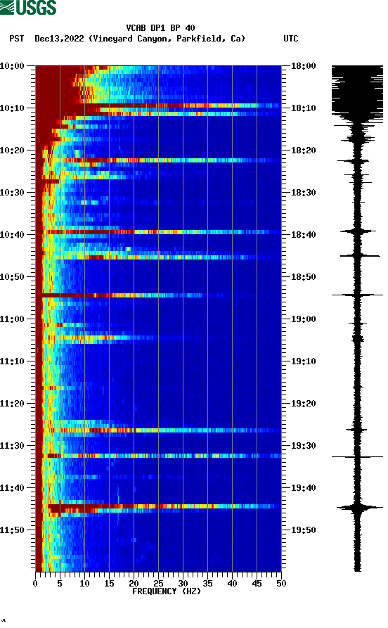Select the title text 'VCAB DP1 BP 40'
388x628 pixels.
click(160, 28)
